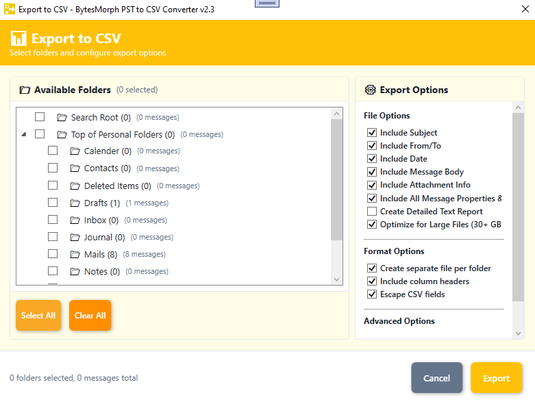
Task: Uncheck Include All Message Properties option
Action: [372, 198]
